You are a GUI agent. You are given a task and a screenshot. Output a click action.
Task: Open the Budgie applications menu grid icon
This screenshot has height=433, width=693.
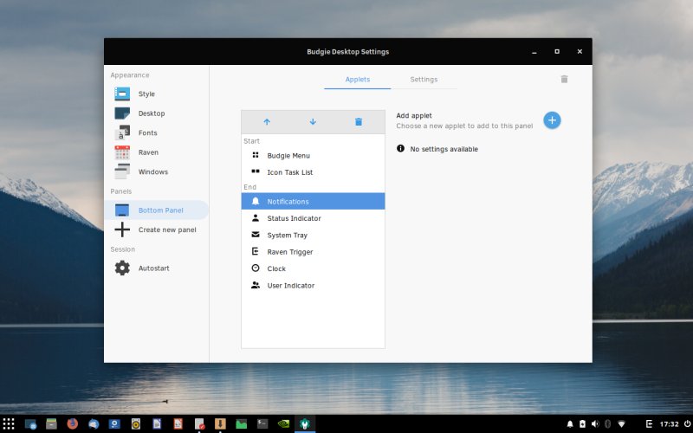point(9,424)
